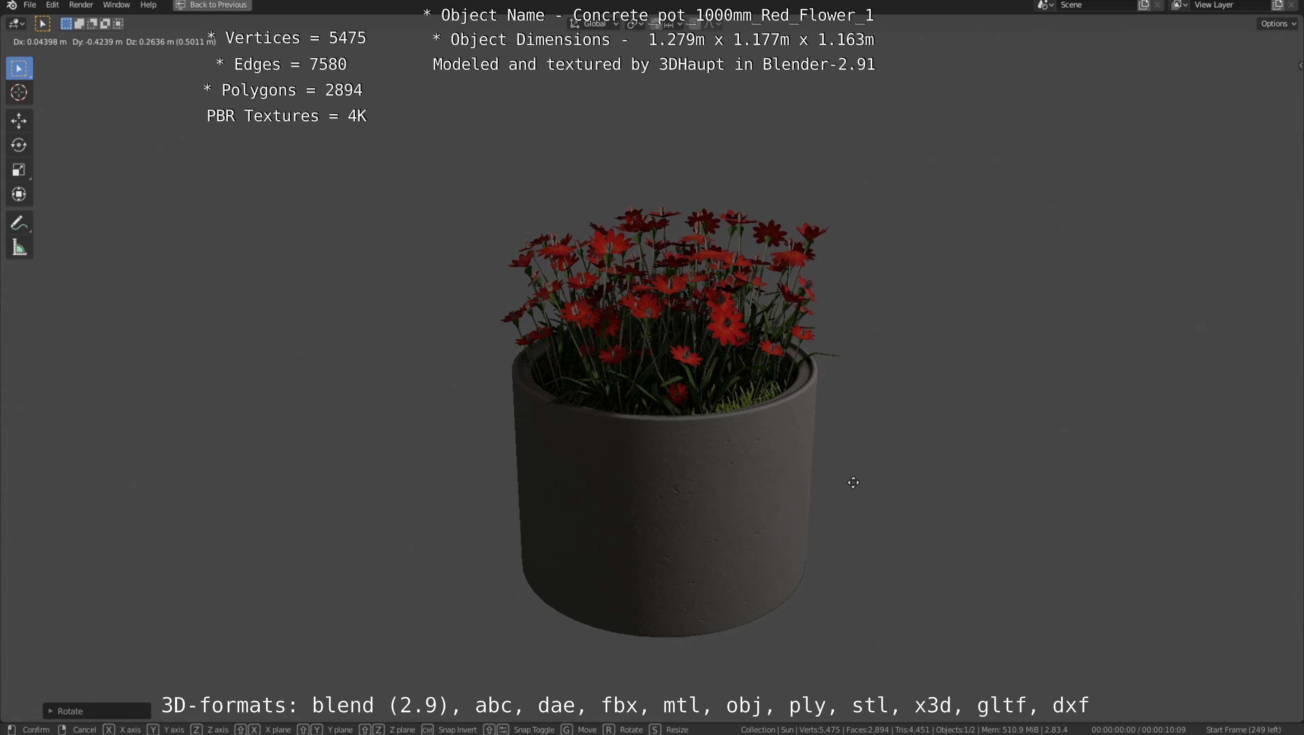The width and height of the screenshot is (1304, 735).
Task: Select the Measure tool
Action: 19,248
